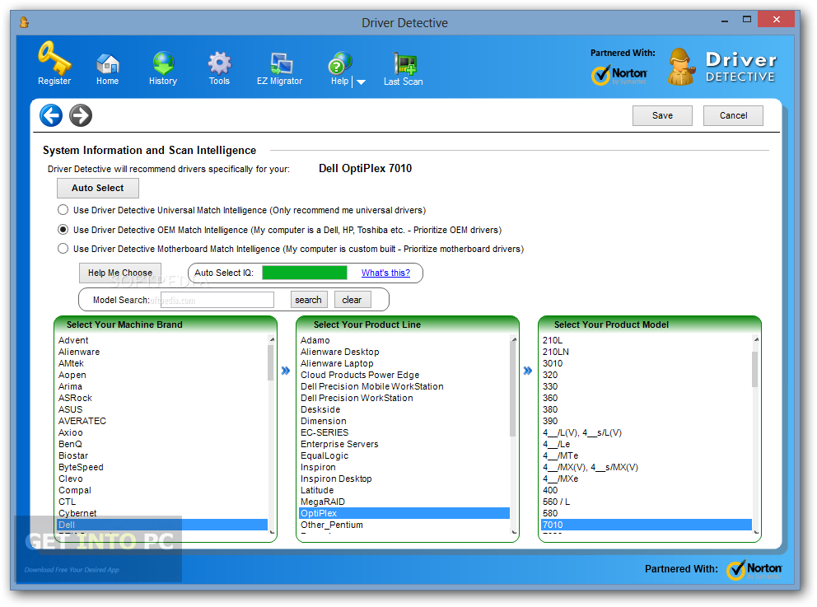
Task: Select model 560 / L
Action: [x=556, y=502]
